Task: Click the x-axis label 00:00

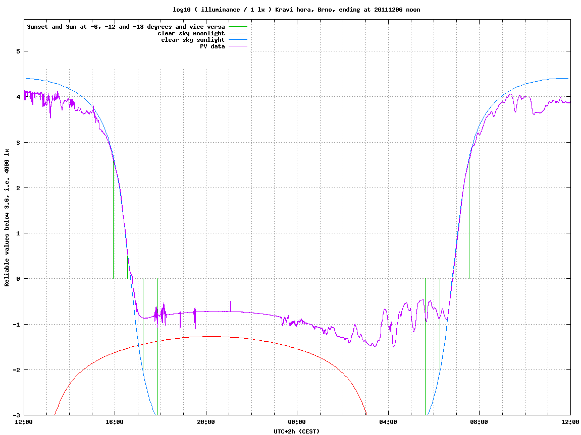Action: pyautogui.click(x=297, y=422)
